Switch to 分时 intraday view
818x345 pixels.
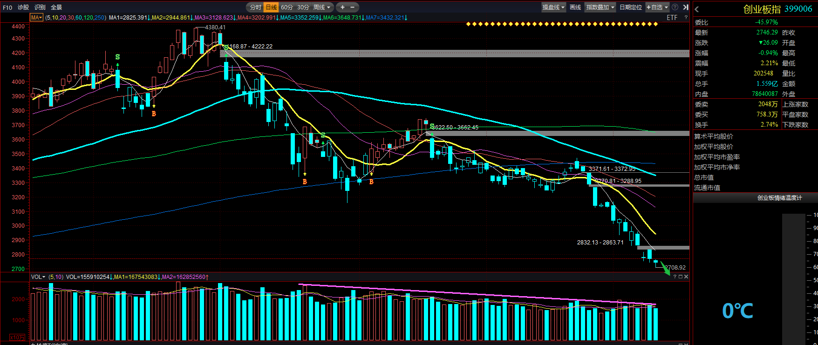[x=255, y=7]
